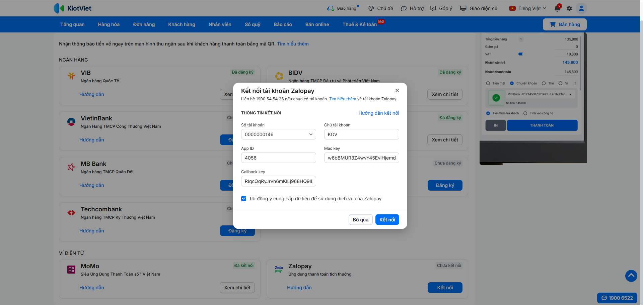
Task: Open the Giao hàng delivery menu
Action: click(x=343, y=8)
